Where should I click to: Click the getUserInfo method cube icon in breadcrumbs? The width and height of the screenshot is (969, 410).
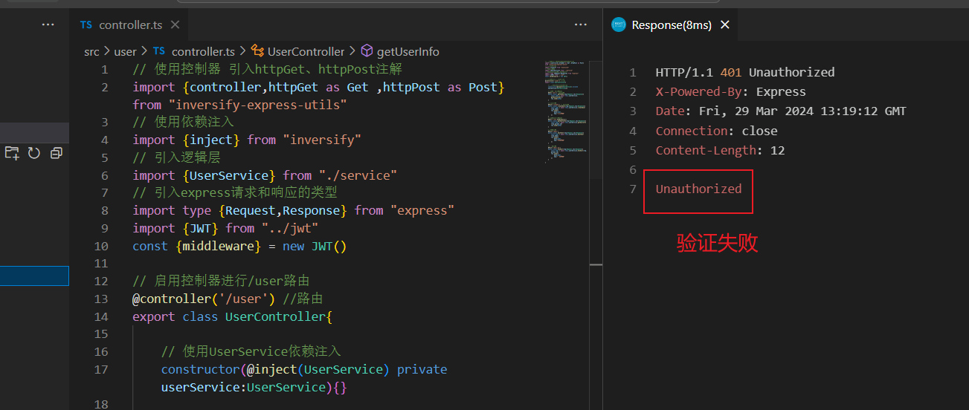pos(366,51)
